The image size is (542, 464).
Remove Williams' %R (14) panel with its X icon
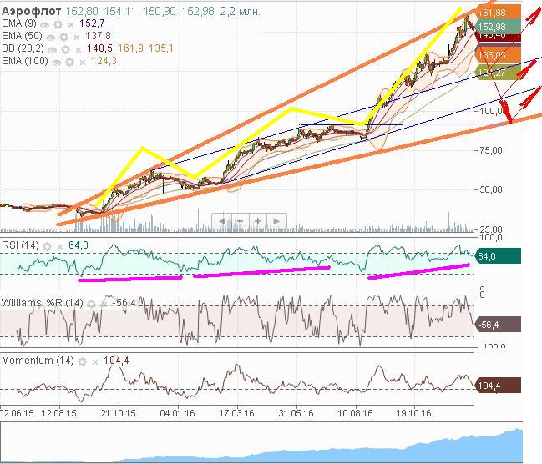(x=104, y=305)
